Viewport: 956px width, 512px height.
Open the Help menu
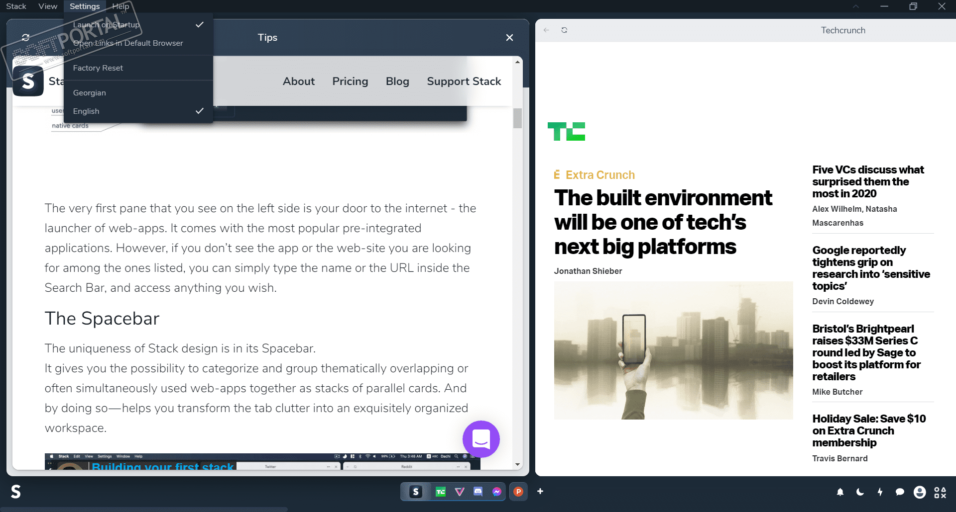tap(120, 6)
